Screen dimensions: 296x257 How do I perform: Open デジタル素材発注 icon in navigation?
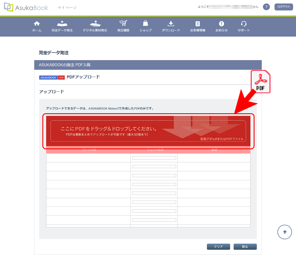[x=95, y=24]
